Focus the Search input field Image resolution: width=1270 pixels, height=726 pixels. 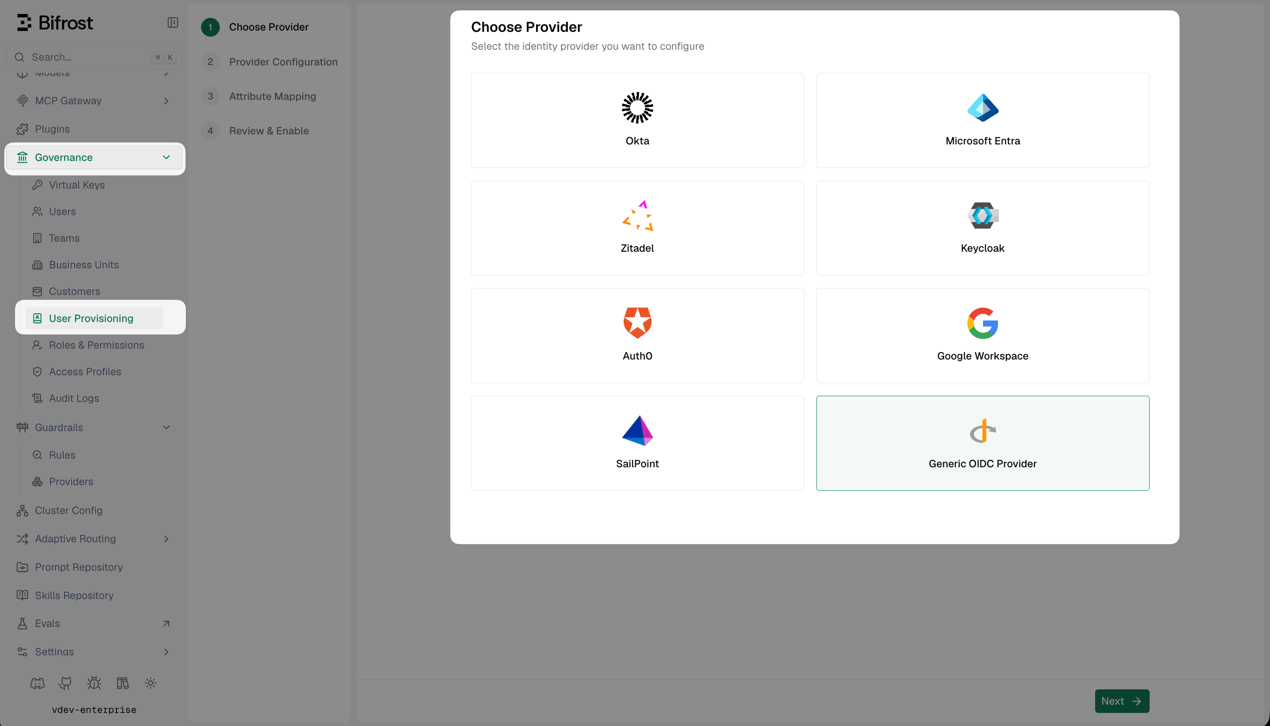[94, 57]
